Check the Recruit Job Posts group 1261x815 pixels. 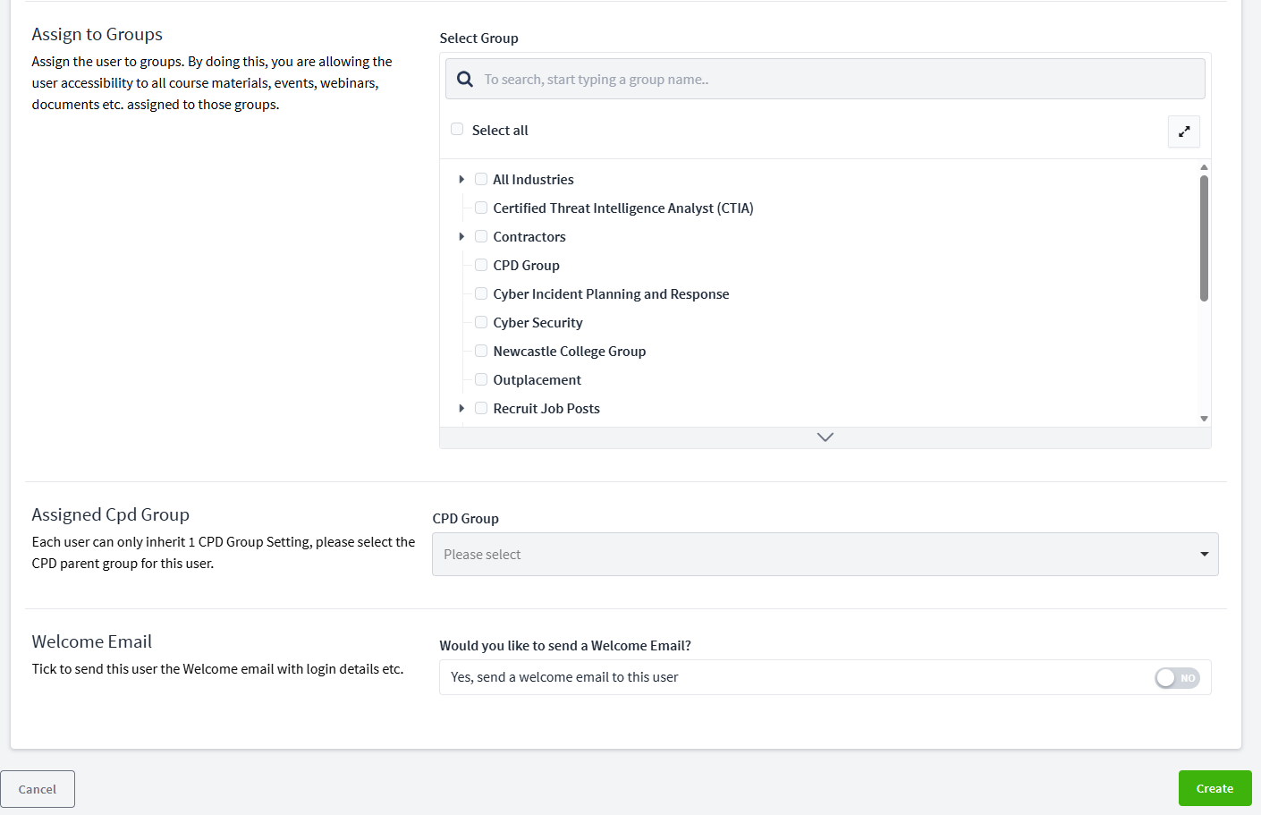[x=481, y=408]
